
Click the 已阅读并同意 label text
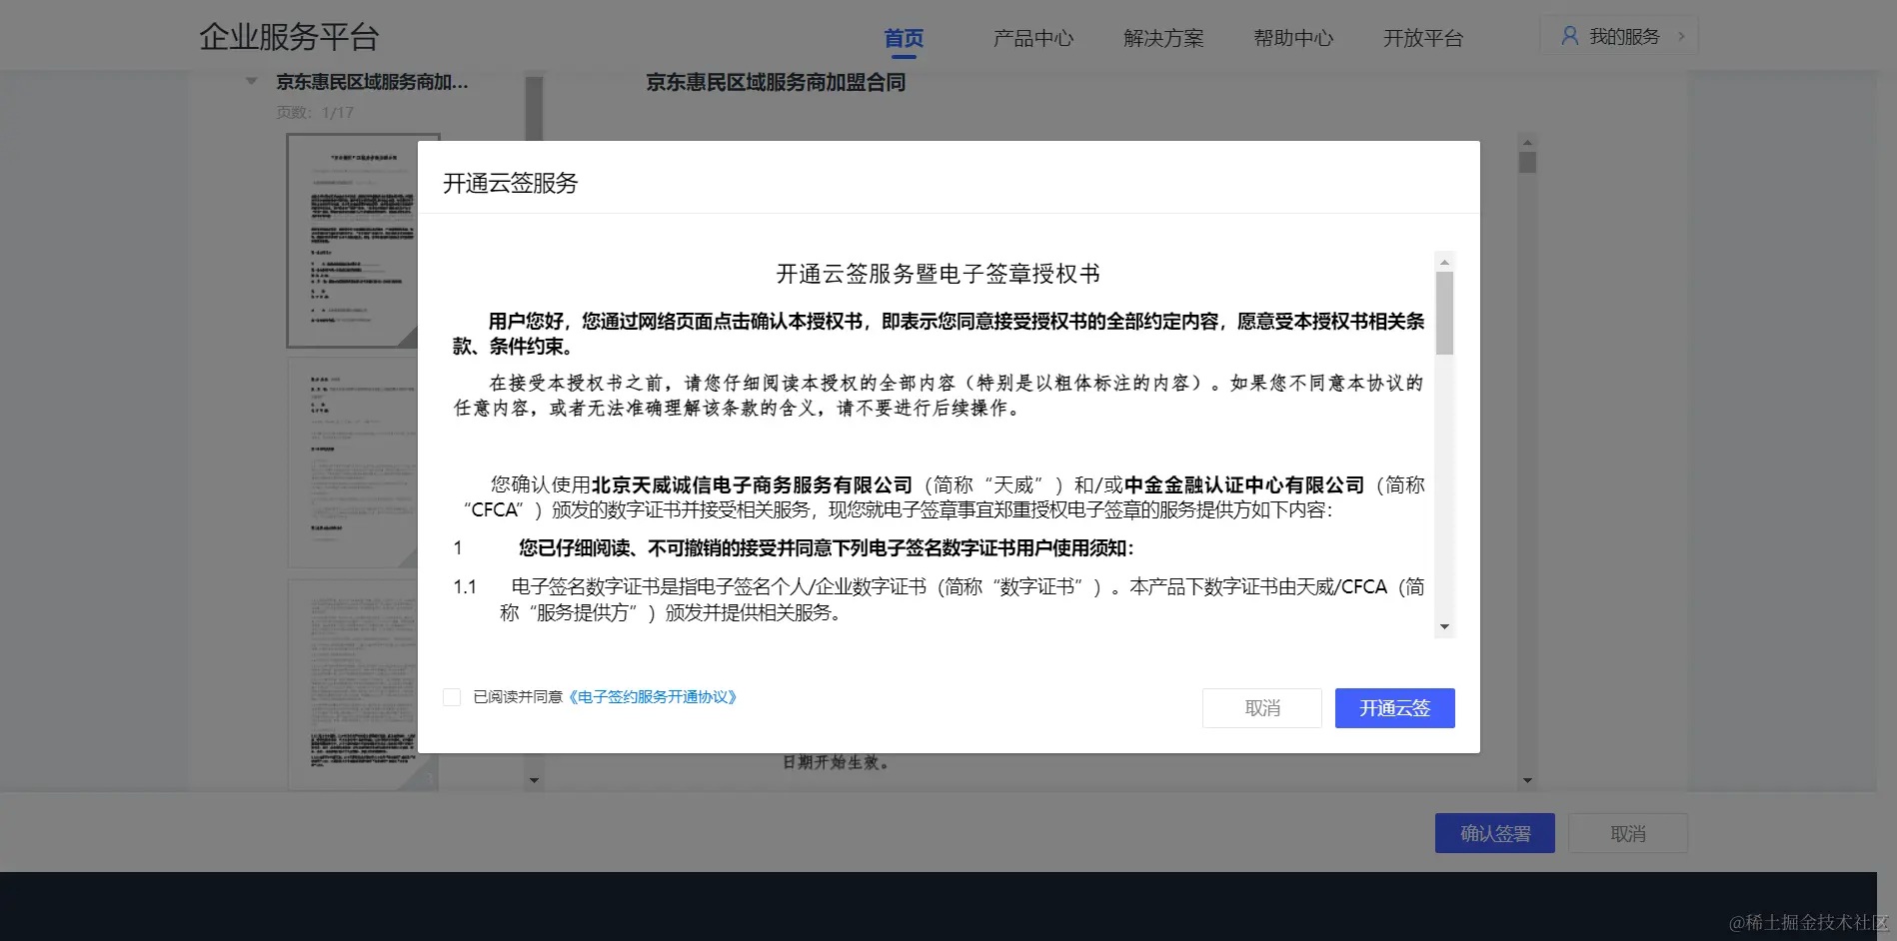click(x=518, y=697)
